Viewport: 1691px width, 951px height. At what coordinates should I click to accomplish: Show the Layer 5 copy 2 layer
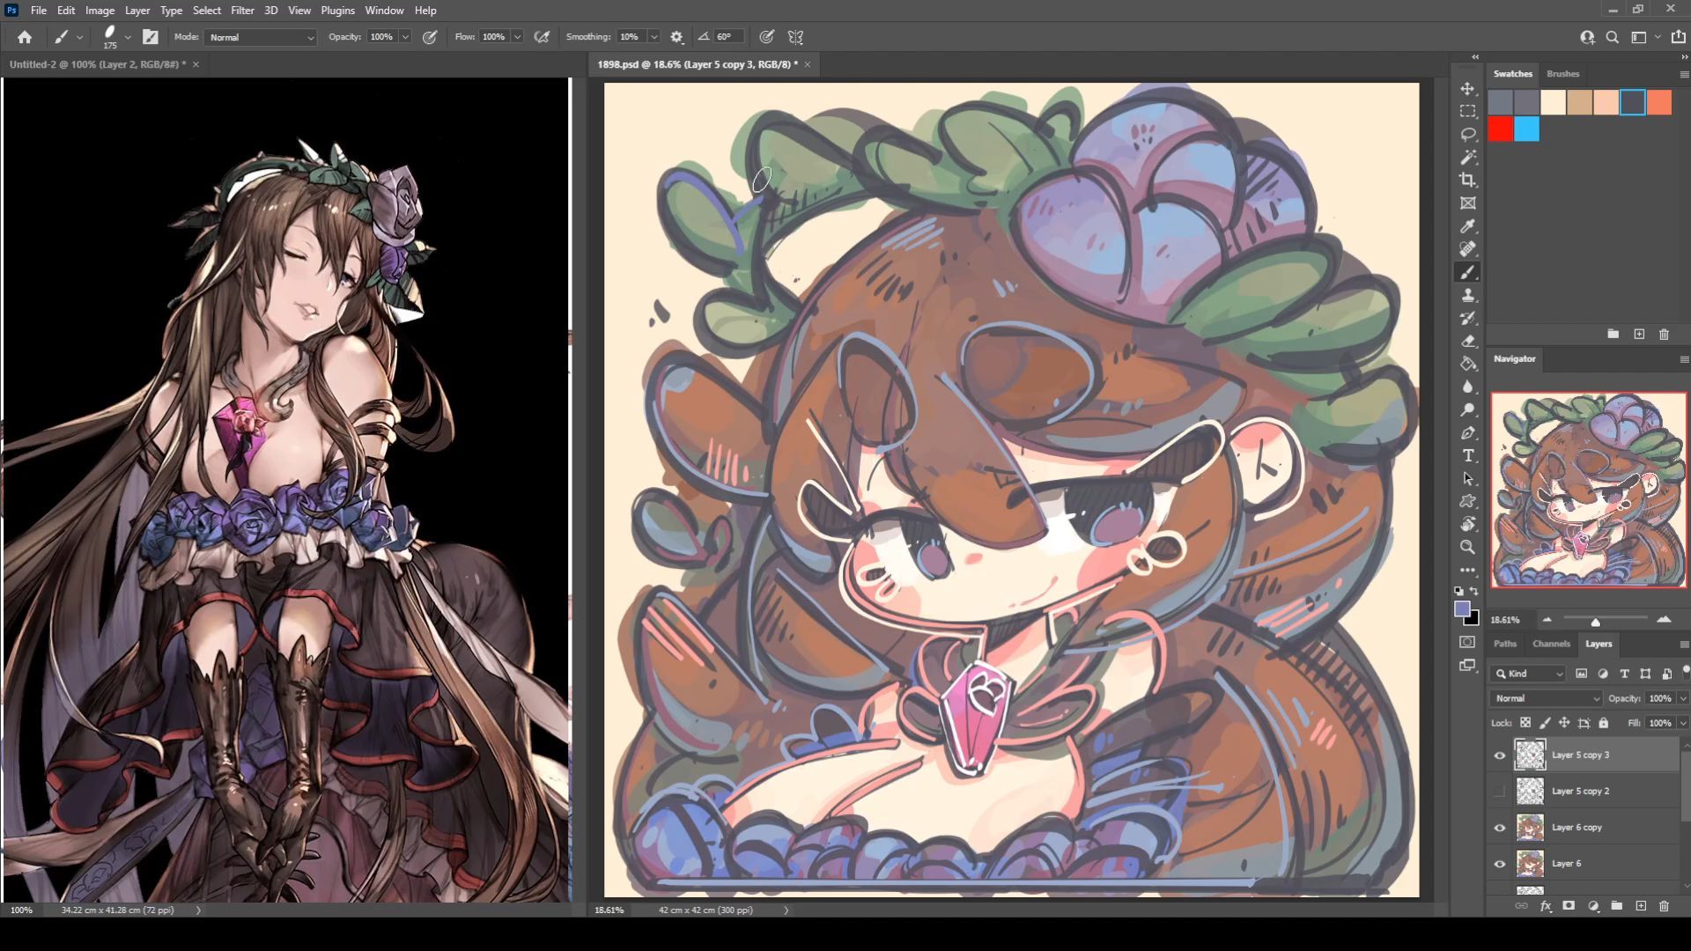point(1499,791)
